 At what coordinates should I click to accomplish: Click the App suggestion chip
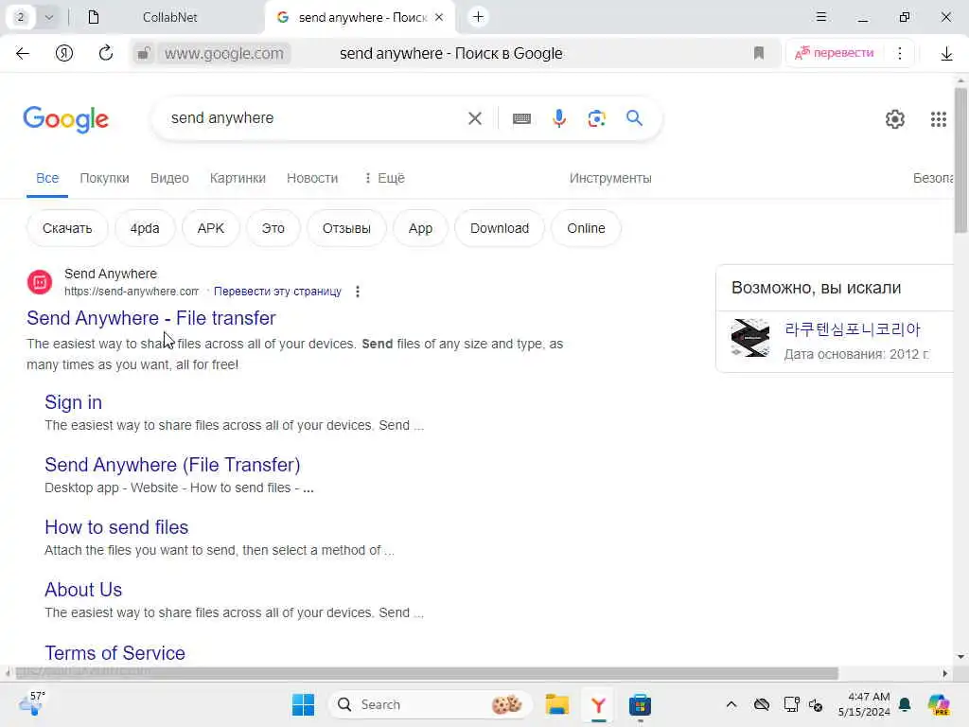point(420,228)
